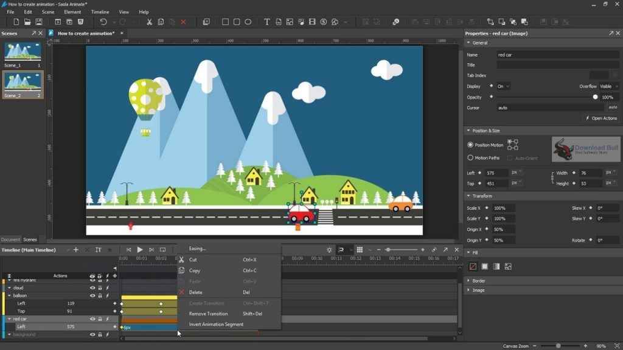
Task: Toggle visibility of the balloon layer
Action: 92,296
